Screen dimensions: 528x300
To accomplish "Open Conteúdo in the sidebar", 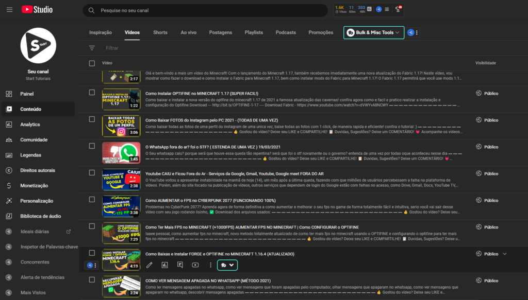I will pos(38,109).
